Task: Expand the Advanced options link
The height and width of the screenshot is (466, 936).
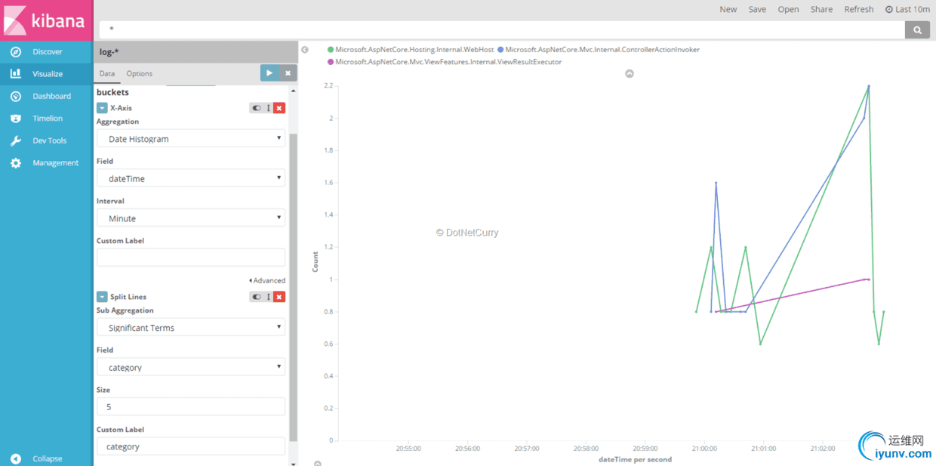Action: pos(267,280)
